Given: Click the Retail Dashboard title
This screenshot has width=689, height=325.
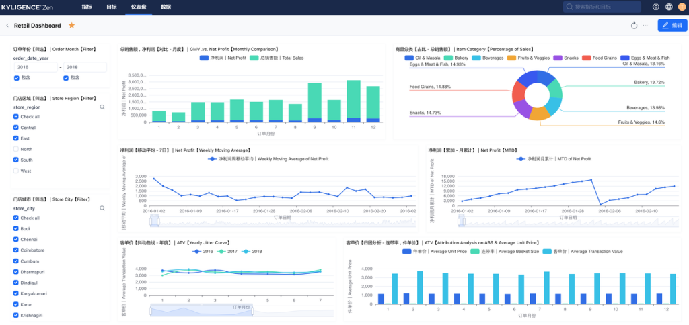Looking at the screenshot, I should pos(38,26).
